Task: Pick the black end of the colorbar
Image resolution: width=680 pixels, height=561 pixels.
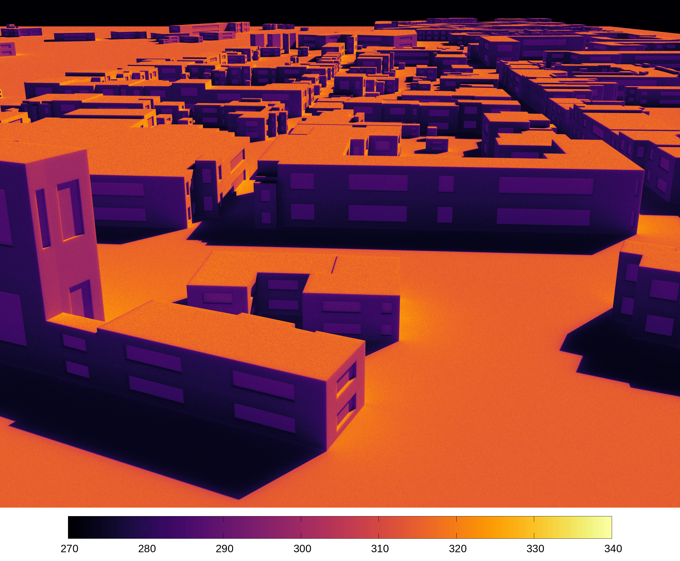Action: pos(73,527)
